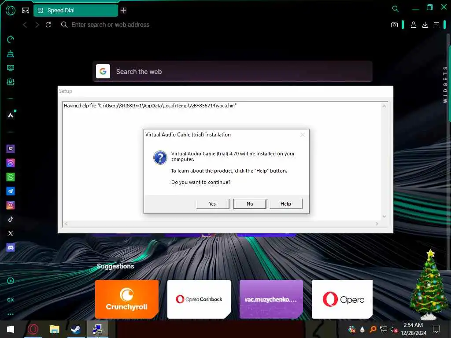Open a new tab with plus button
The height and width of the screenshot is (338, 451).
tap(123, 11)
